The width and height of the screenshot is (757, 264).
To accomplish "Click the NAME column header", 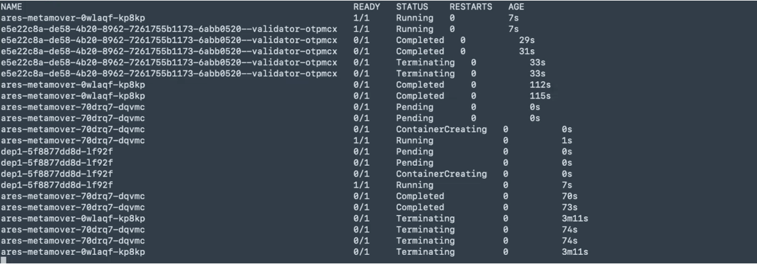I will coord(13,7).
